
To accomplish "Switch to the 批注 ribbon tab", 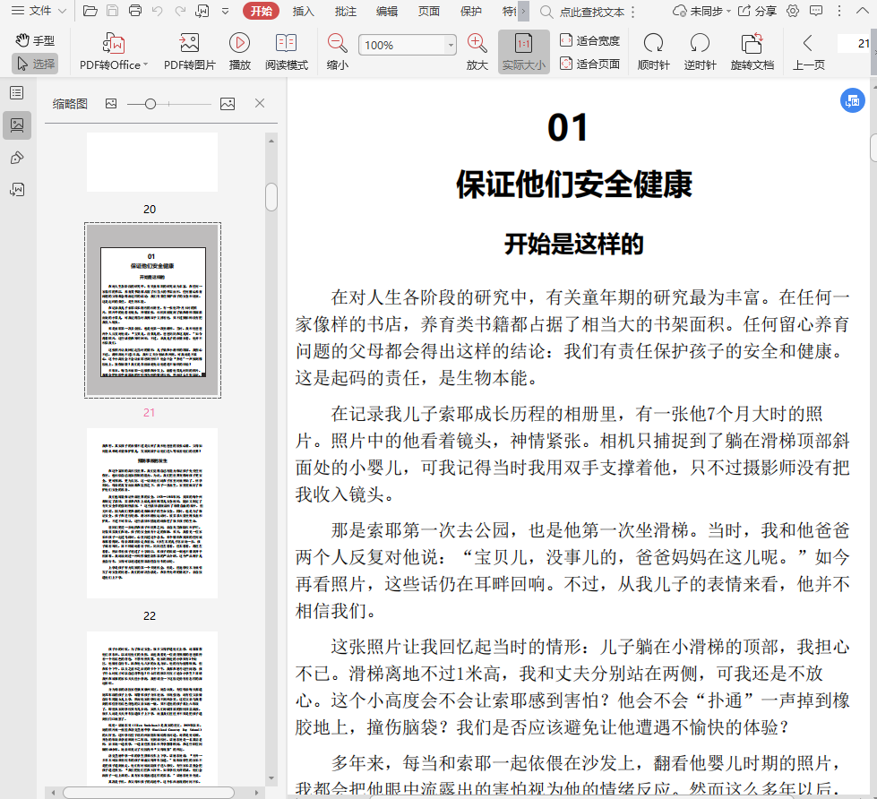I will (x=345, y=12).
